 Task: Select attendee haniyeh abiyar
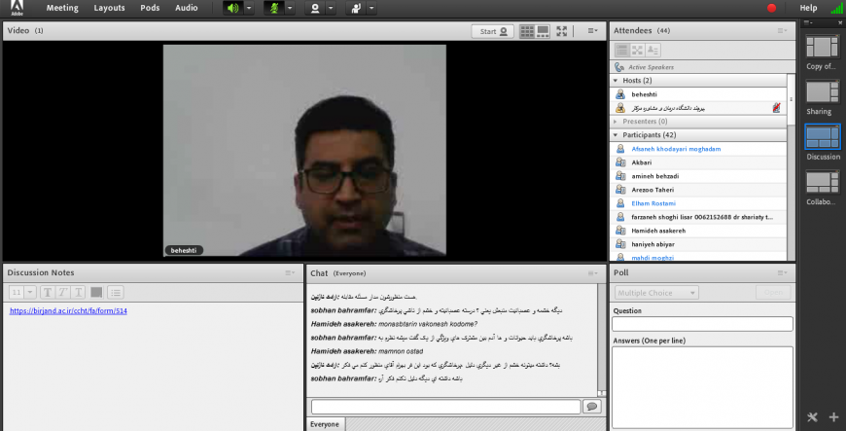click(698, 244)
